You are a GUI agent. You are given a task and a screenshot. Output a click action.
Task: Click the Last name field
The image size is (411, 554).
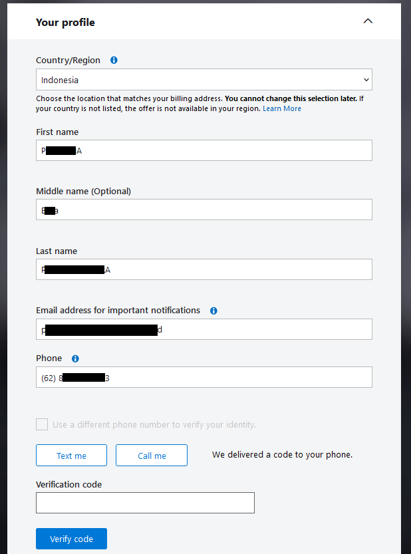[204, 269]
